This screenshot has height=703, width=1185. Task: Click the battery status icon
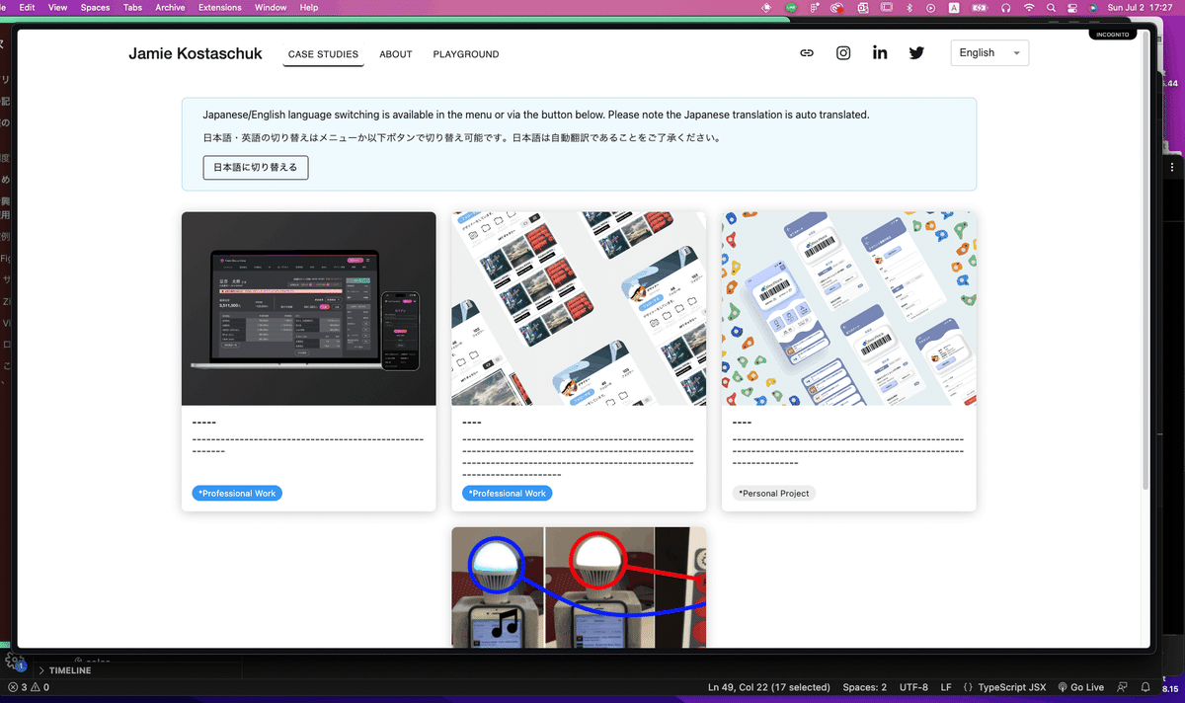[x=981, y=7]
